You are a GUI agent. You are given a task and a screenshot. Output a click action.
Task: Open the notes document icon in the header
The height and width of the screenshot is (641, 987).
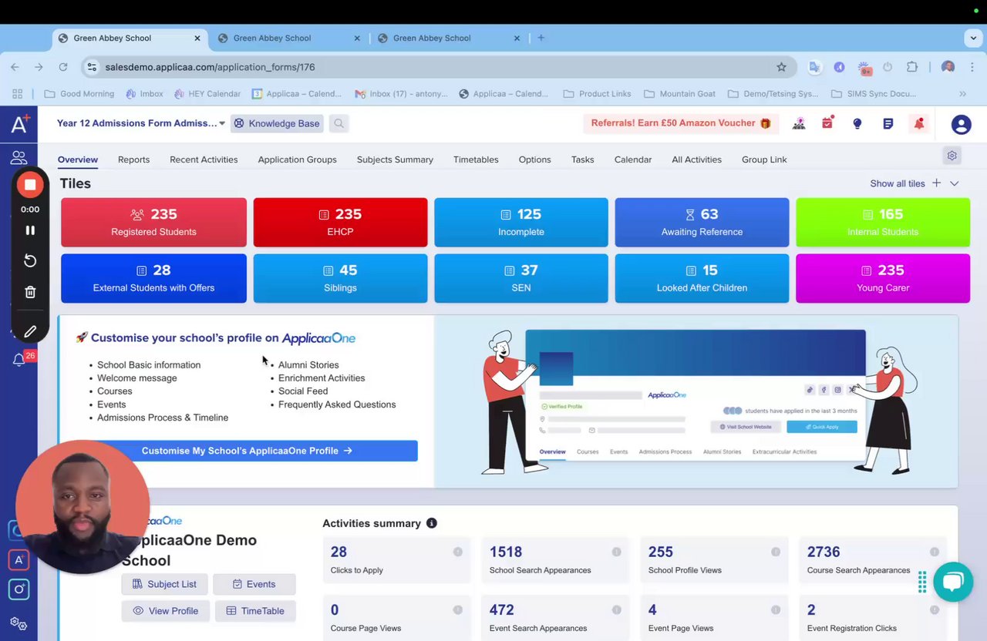click(888, 123)
